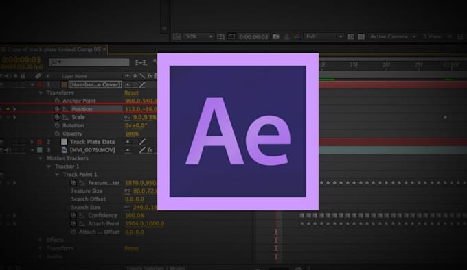This screenshot has width=467, height=270.
Task: Toggle Anchor Point stopwatch
Action: 57,101
